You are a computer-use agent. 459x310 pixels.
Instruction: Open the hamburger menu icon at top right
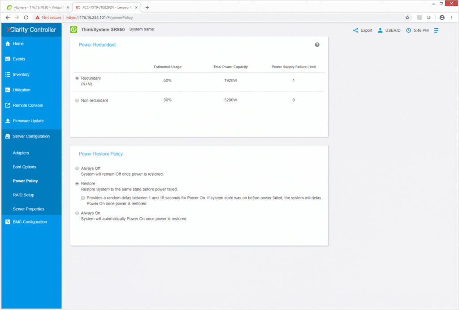click(x=436, y=30)
